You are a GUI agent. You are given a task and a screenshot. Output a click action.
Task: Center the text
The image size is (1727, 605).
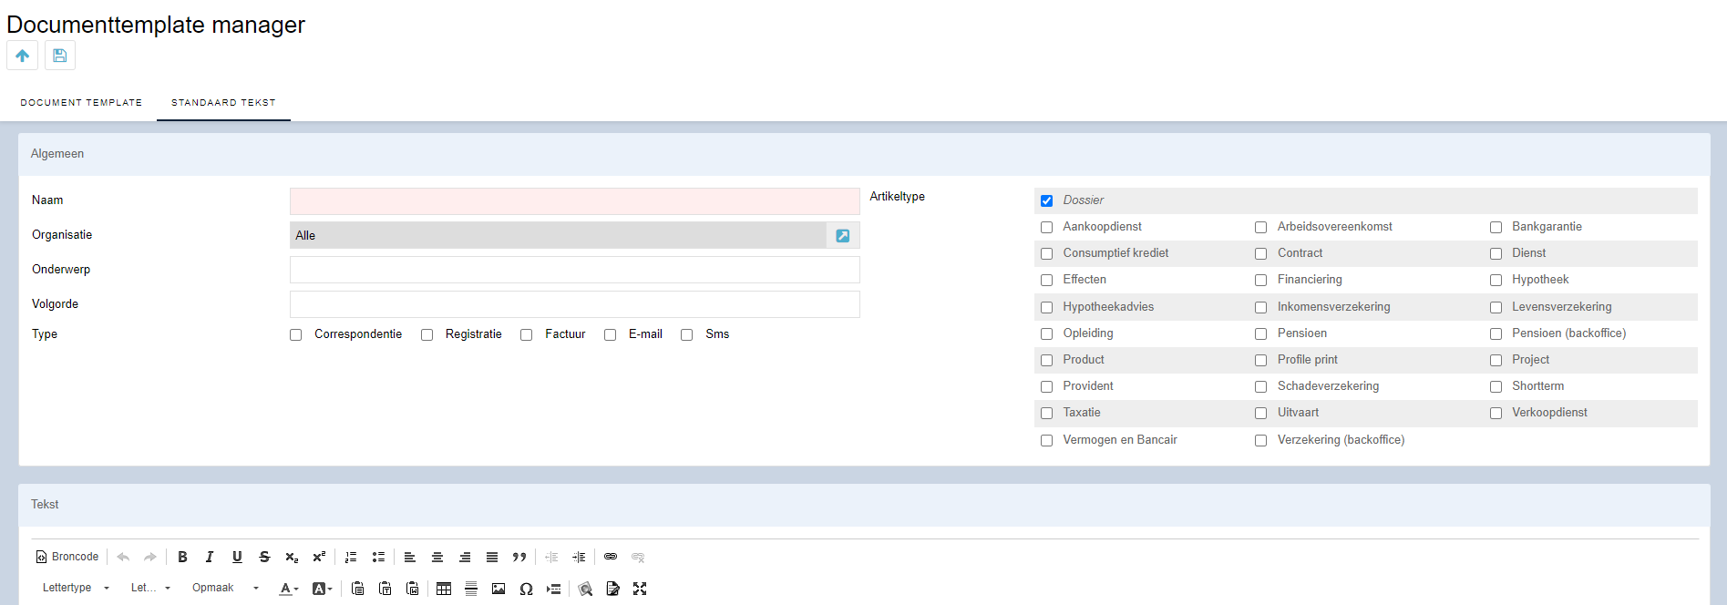click(437, 557)
